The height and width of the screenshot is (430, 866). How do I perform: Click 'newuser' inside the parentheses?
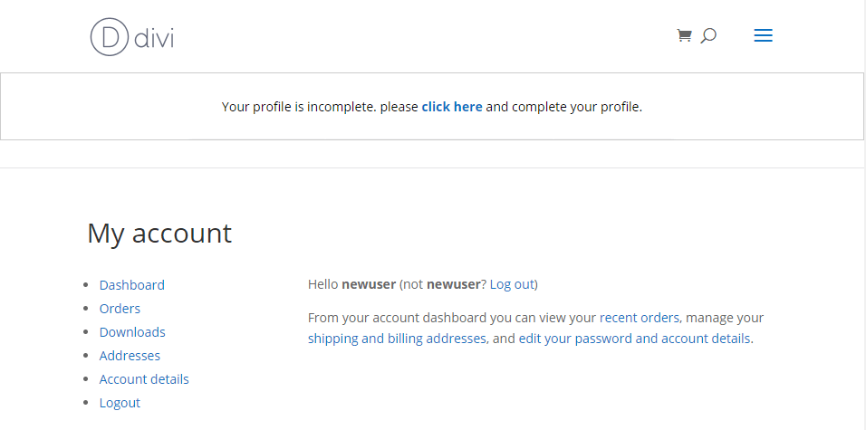(453, 284)
